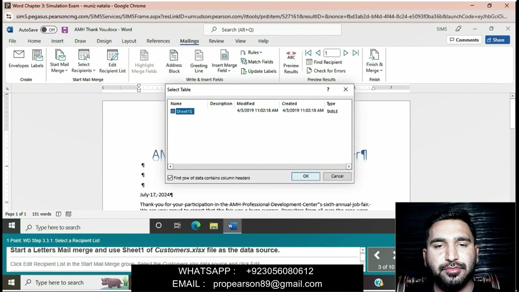Click the previous step arrow in SIMS panel

click(377, 255)
